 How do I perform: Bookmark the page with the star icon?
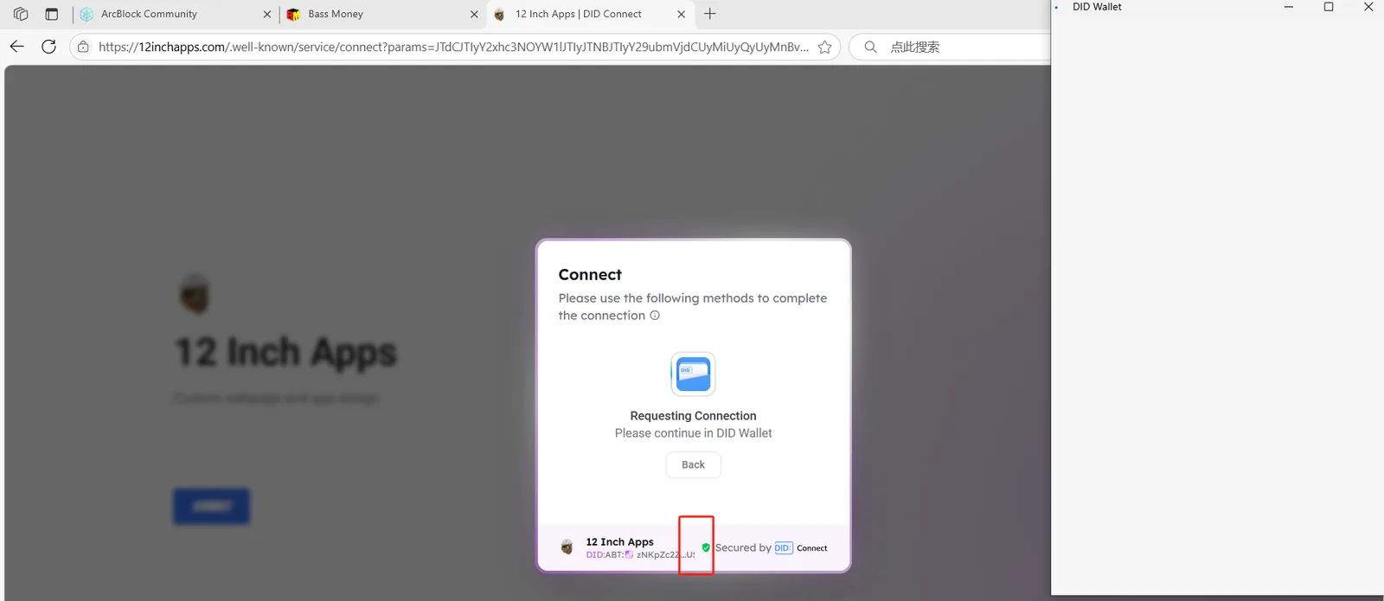pos(824,47)
